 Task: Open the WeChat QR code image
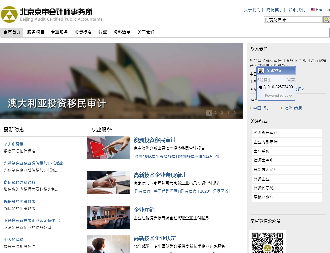(x=268, y=242)
